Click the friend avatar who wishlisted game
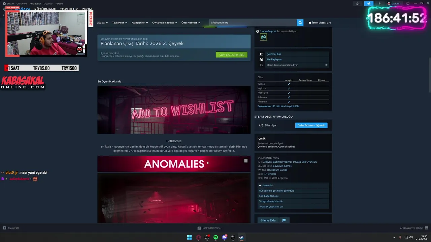This screenshot has width=431, height=242. [264, 37]
